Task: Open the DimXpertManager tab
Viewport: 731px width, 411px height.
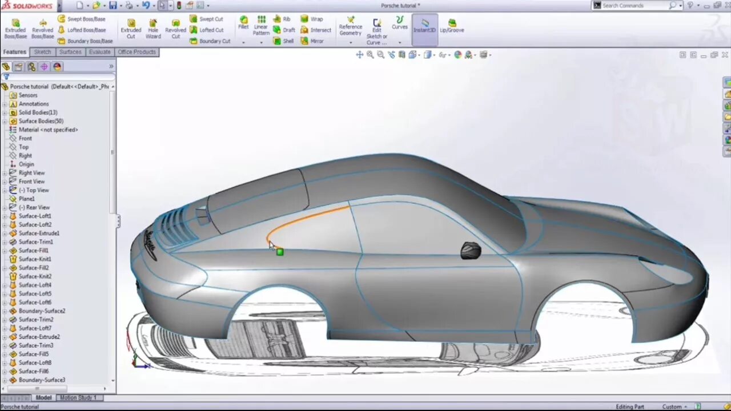Action: 44,67
